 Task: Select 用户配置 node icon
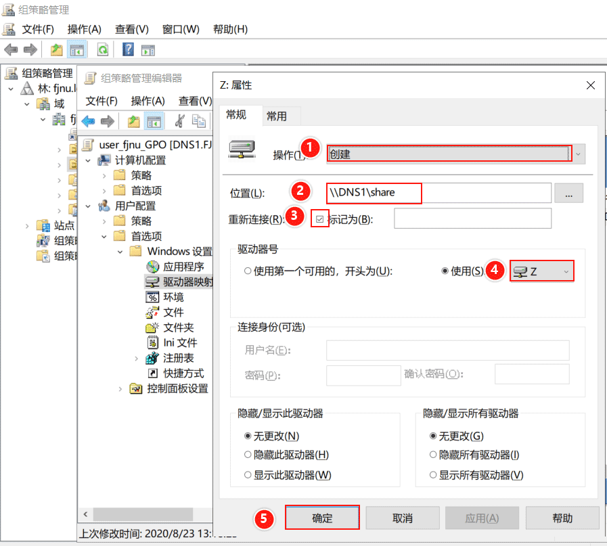pos(104,206)
